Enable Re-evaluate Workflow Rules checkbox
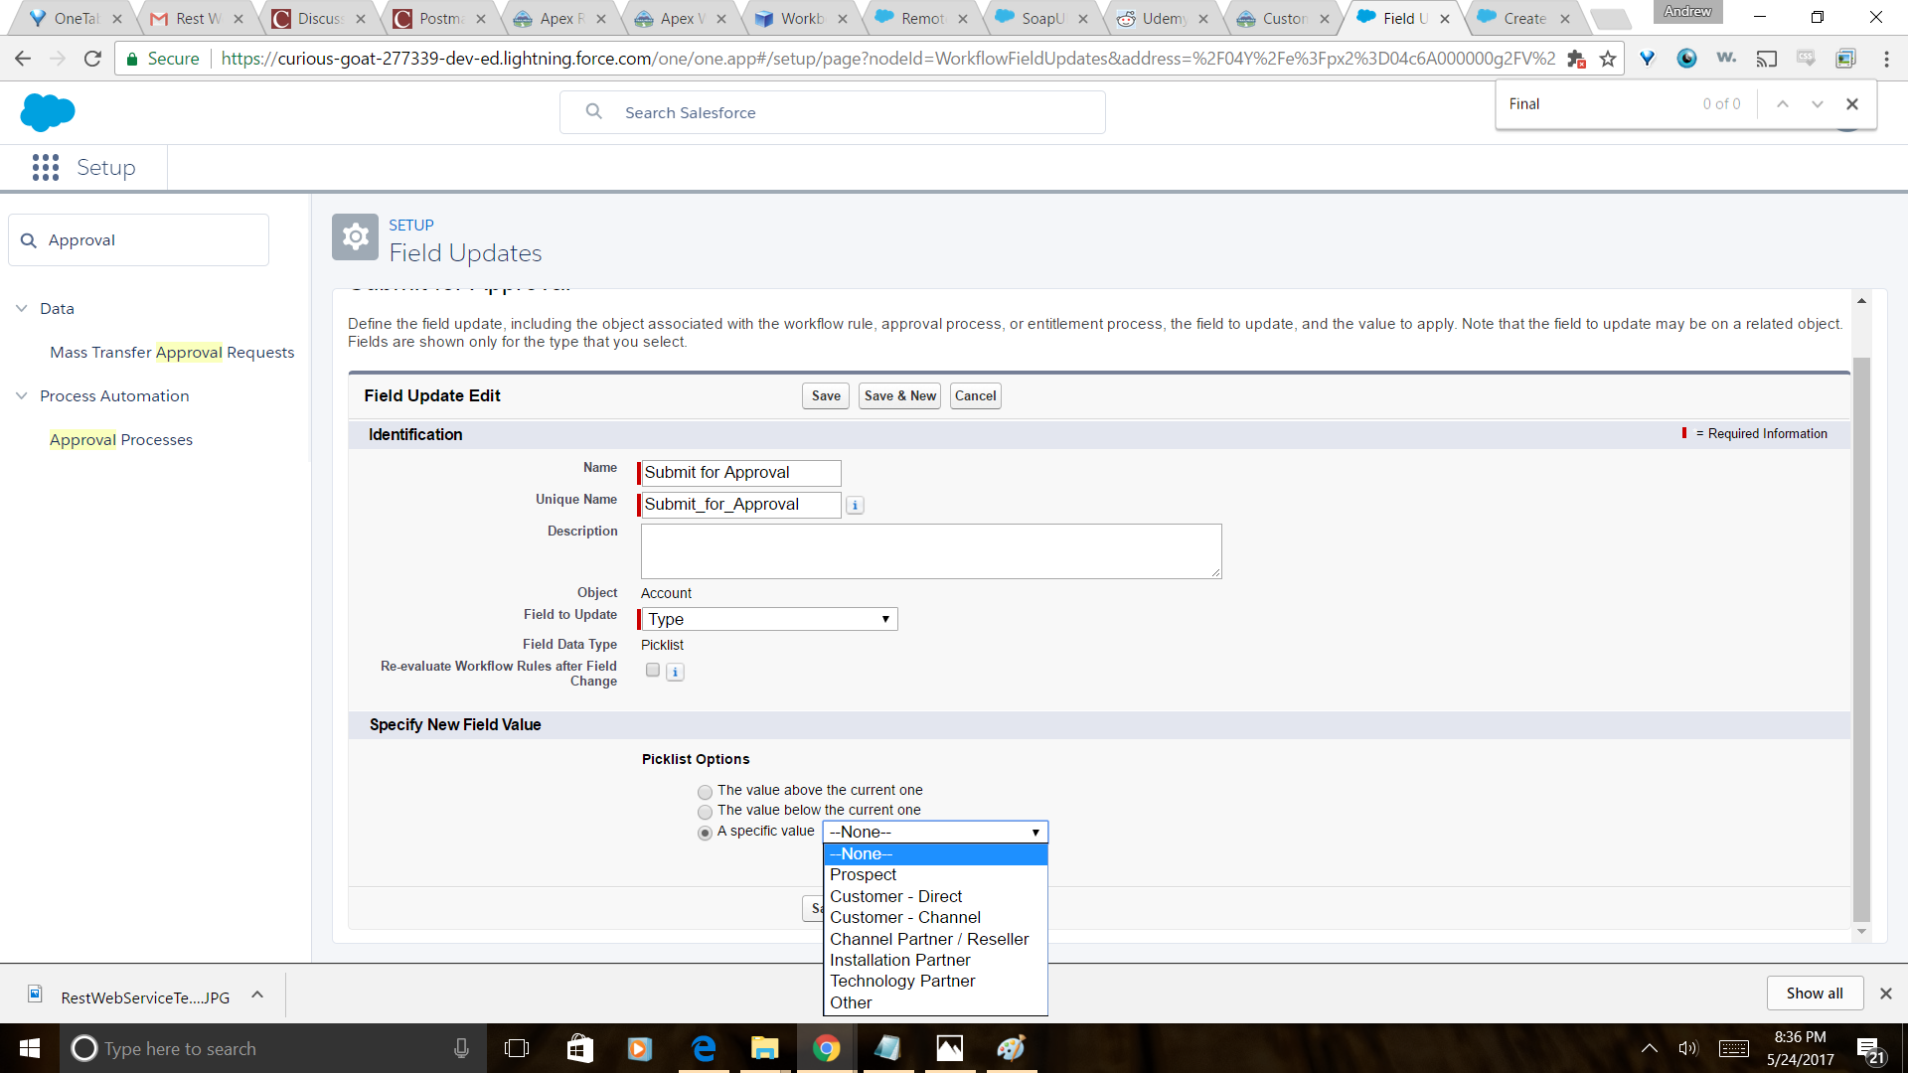 click(653, 671)
